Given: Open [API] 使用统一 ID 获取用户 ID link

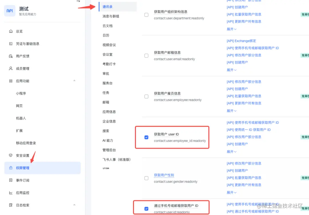Looking at the screenshot, I should [249, 130].
